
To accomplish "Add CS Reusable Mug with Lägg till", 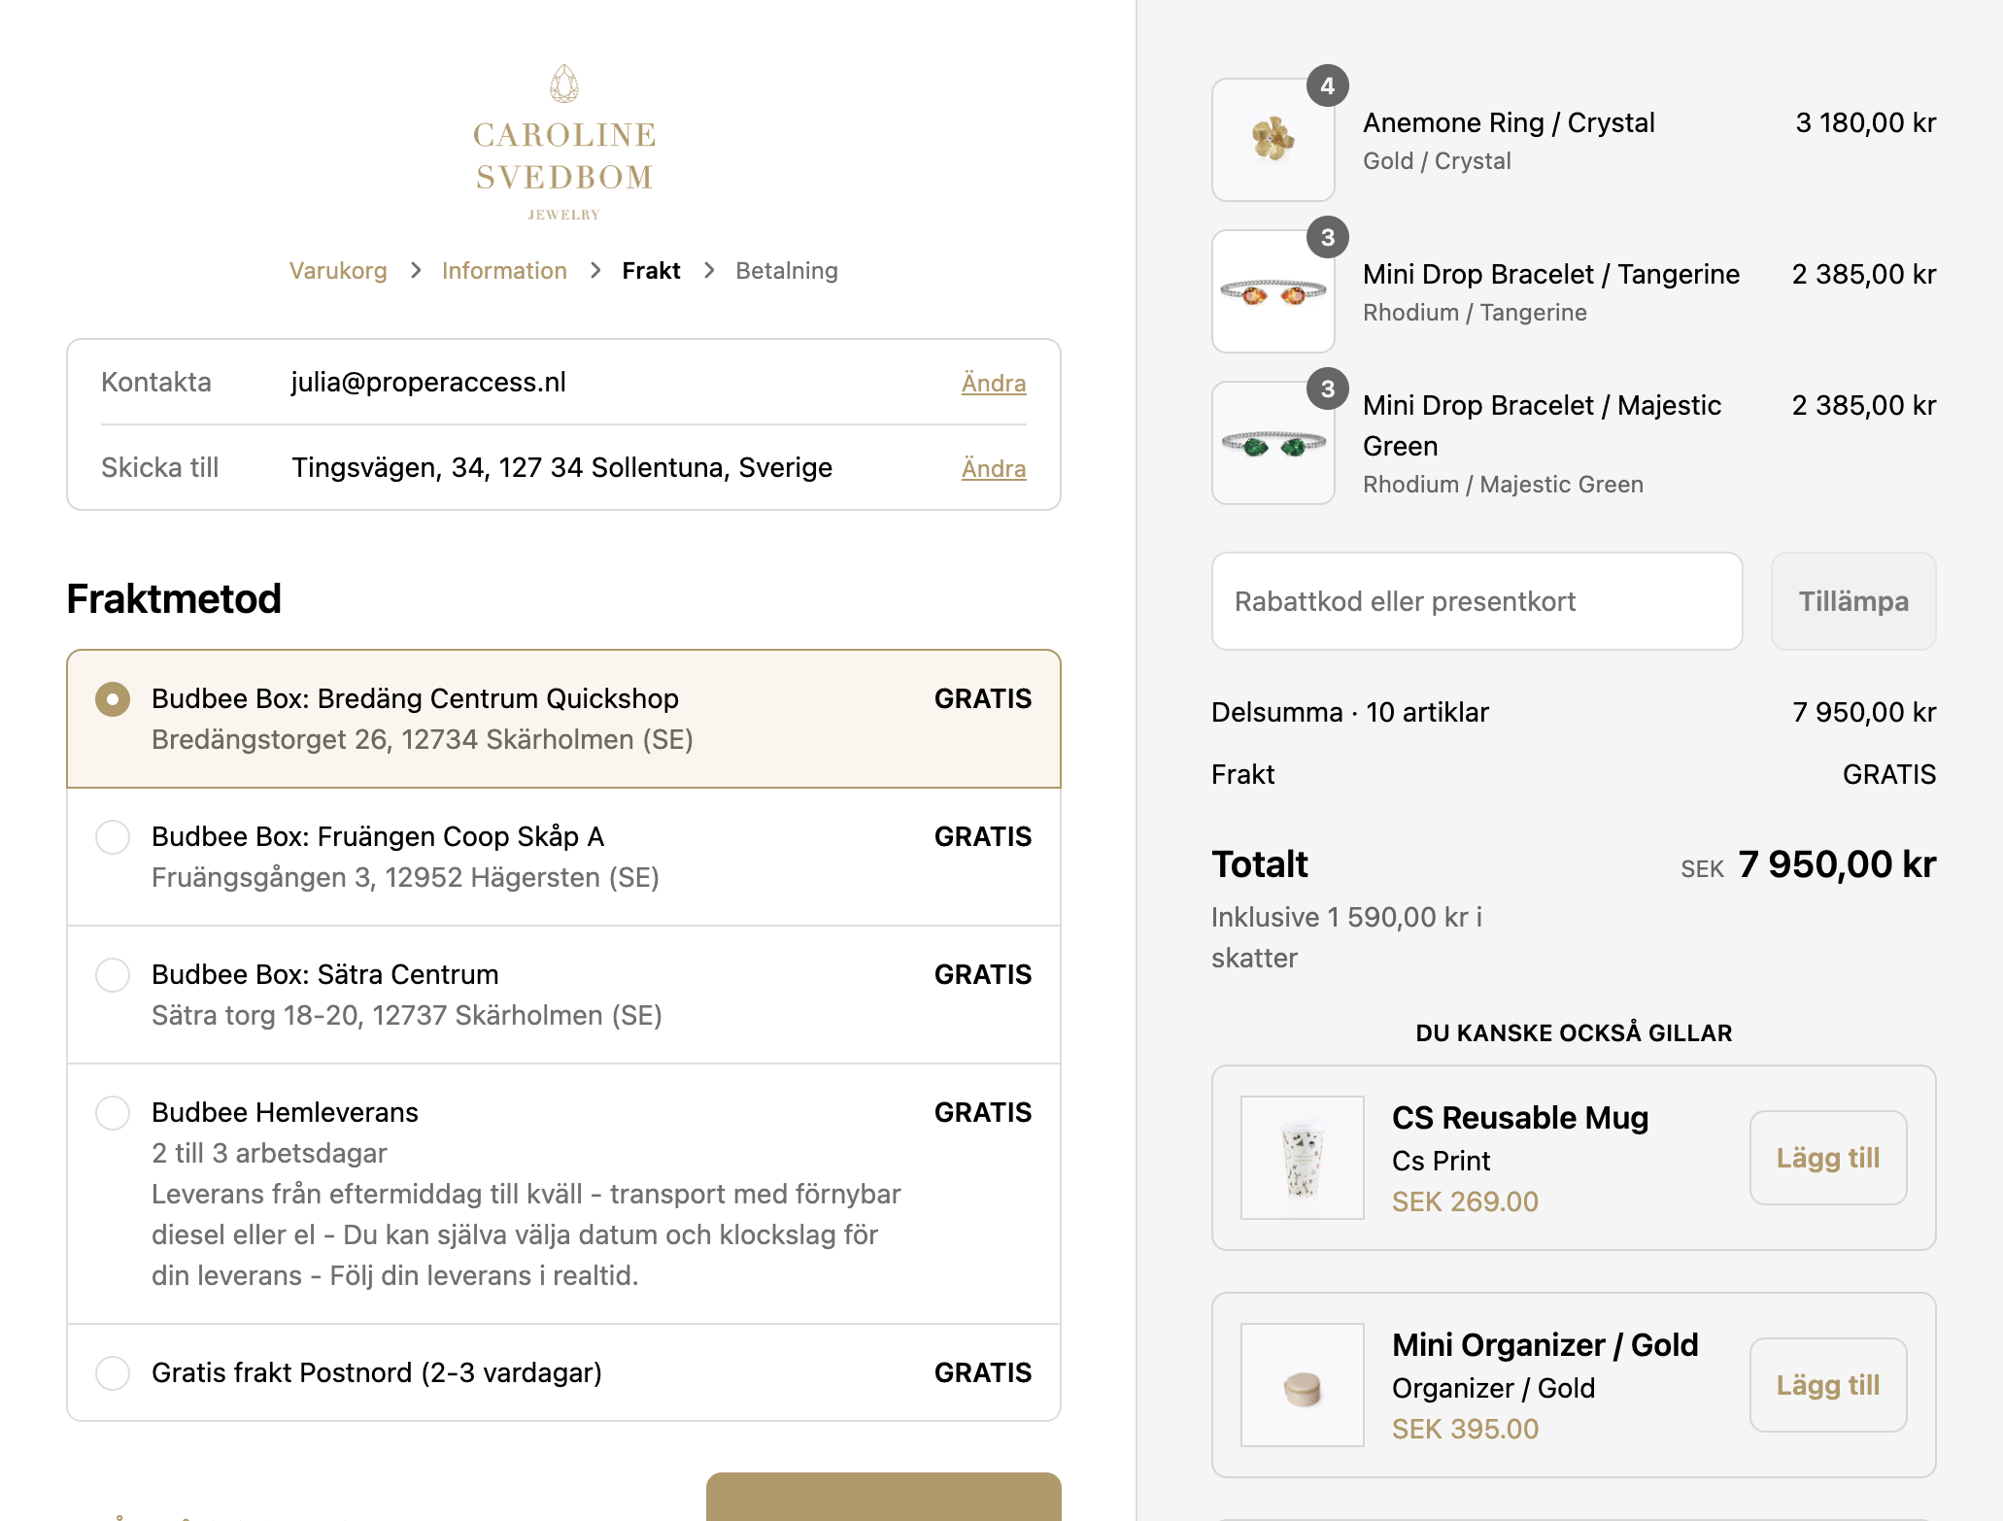I will (x=1828, y=1158).
